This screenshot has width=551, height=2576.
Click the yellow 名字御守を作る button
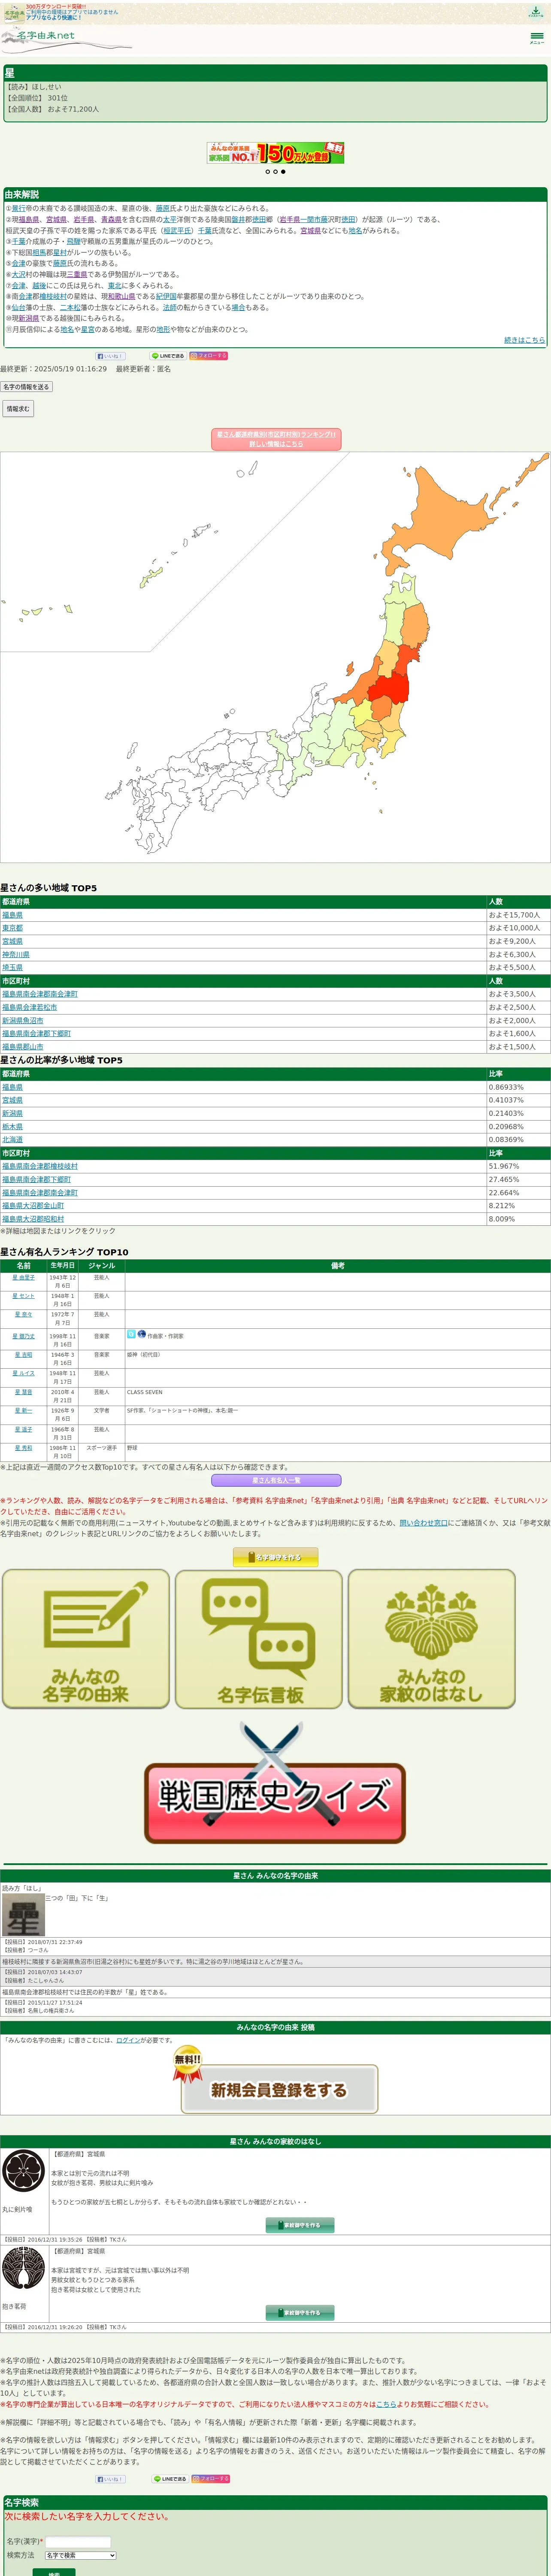tap(276, 1557)
